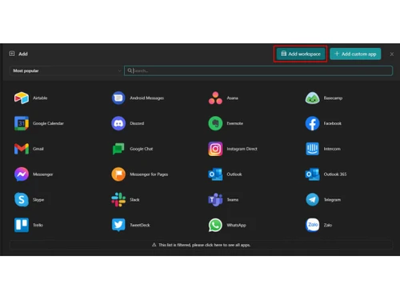The height and width of the screenshot is (300, 400).
Task: Click the Android Messages label text
Action: [146, 98]
